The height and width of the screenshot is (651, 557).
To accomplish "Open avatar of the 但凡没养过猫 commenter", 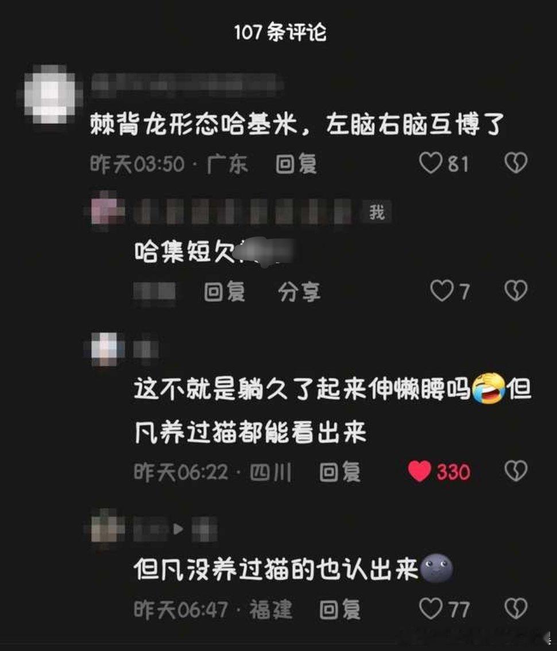I will (x=107, y=528).
